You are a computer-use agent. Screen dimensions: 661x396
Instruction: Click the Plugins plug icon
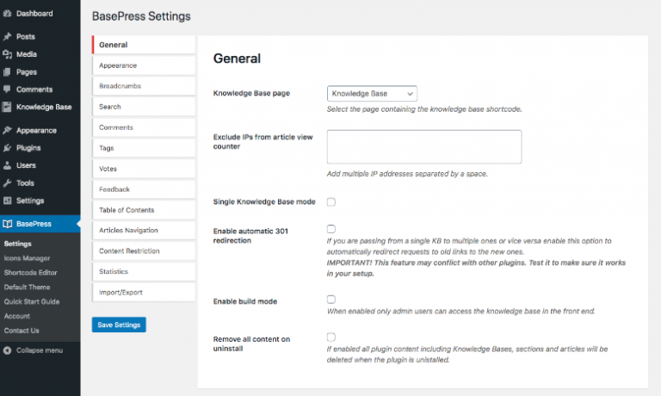7,148
